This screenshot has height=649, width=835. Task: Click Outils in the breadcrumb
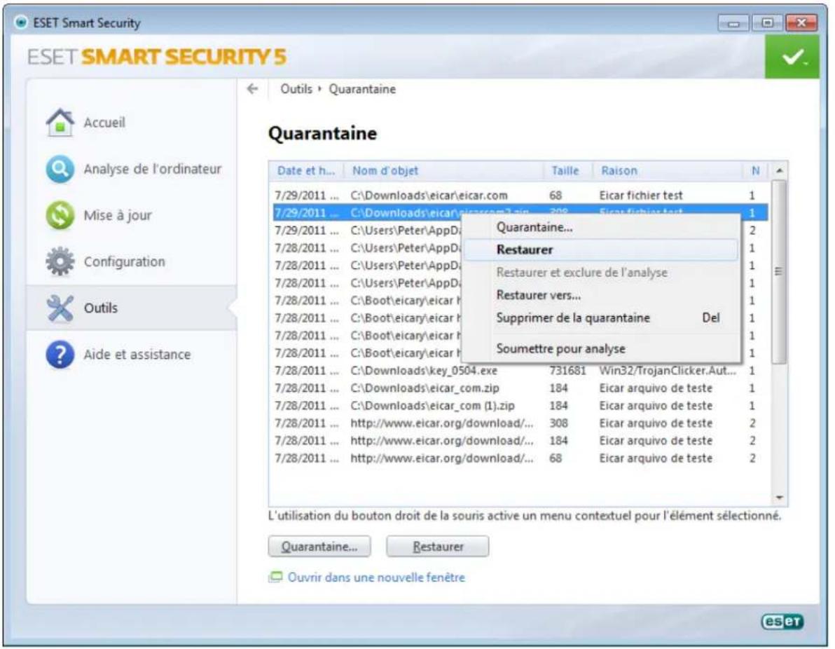tap(296, 89)
